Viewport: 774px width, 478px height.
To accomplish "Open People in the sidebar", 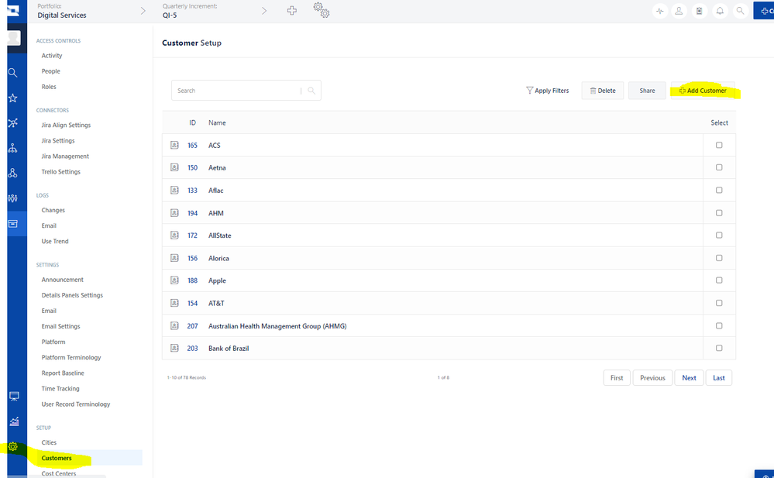I will 51,71.
